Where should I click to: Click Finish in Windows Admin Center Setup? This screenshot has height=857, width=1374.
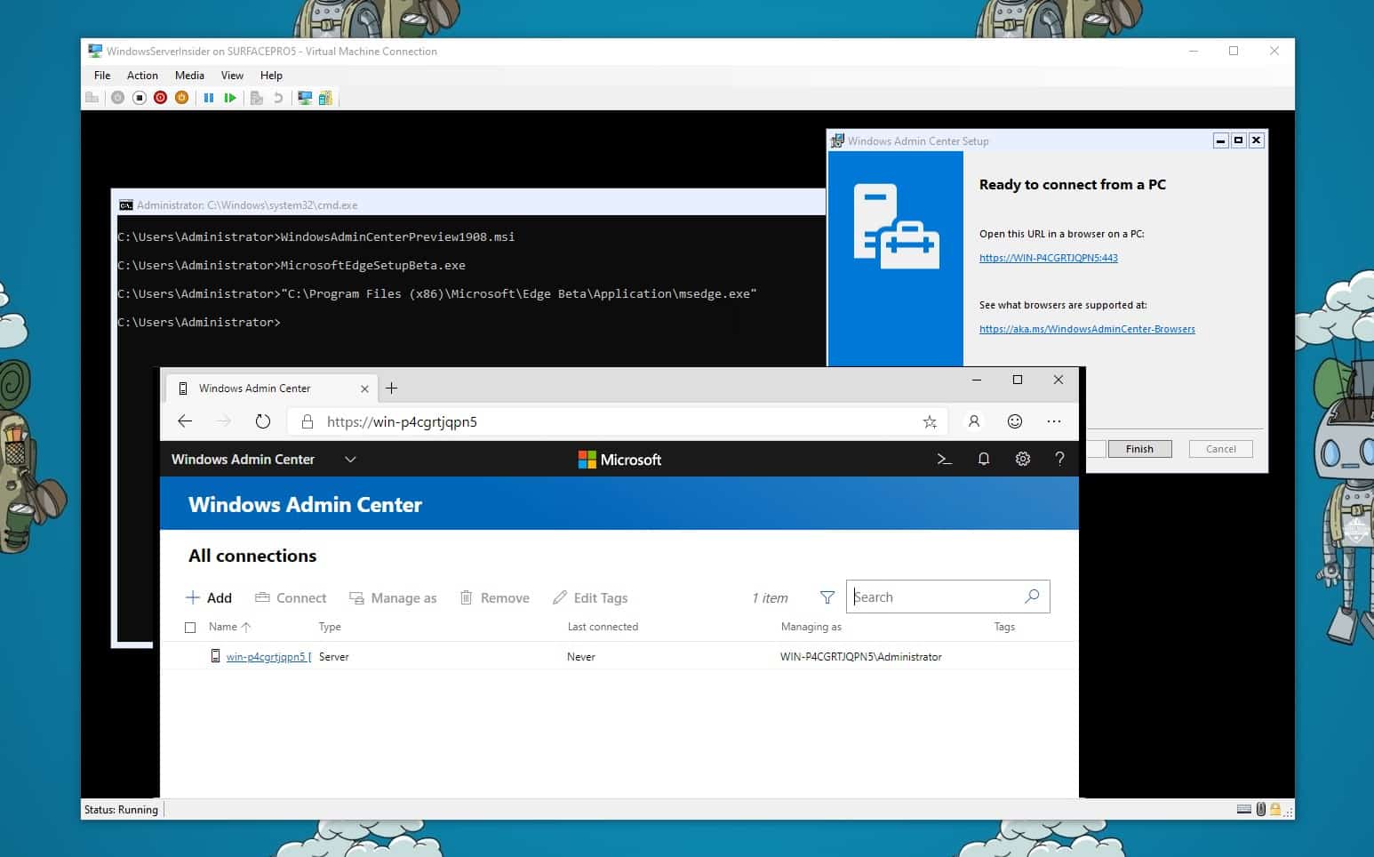1139,449
